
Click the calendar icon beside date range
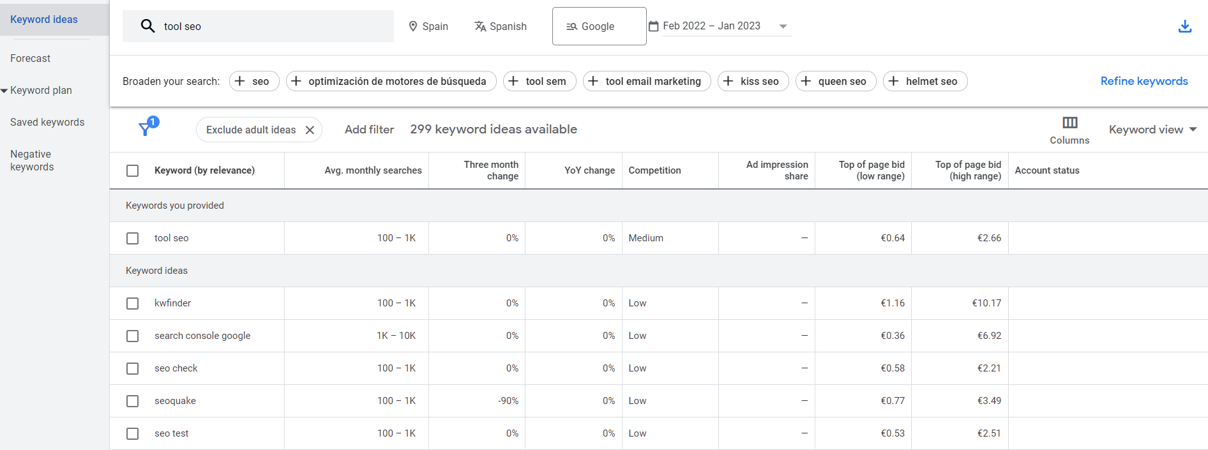(654, 26)
